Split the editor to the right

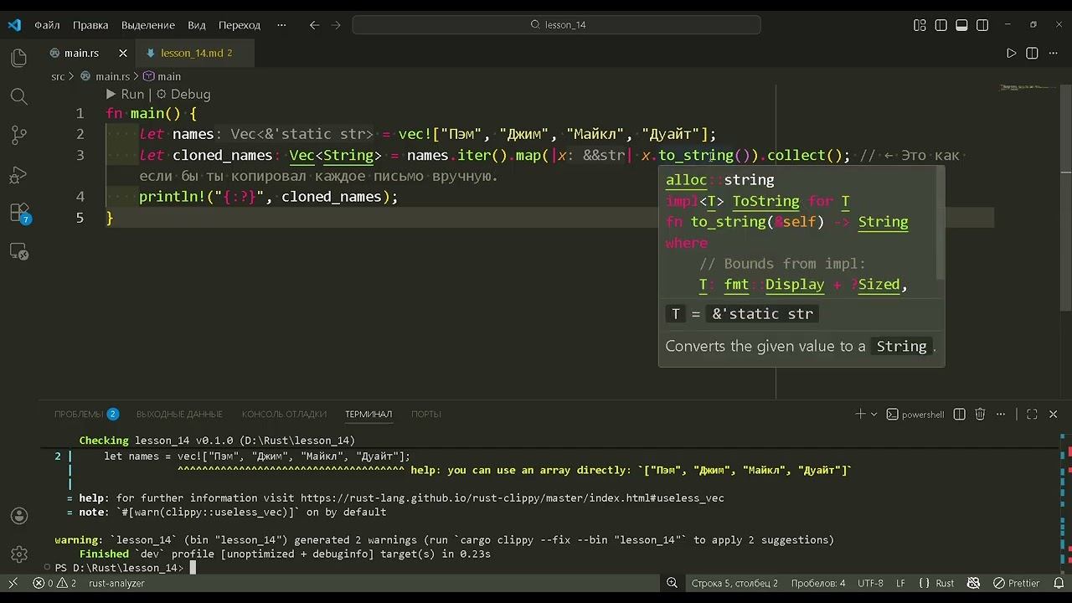point(1032,53)
